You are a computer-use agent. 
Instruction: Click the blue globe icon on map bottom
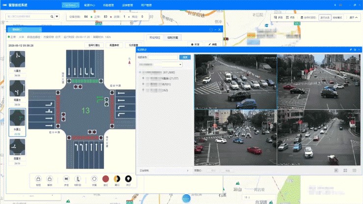coord(186,199)
